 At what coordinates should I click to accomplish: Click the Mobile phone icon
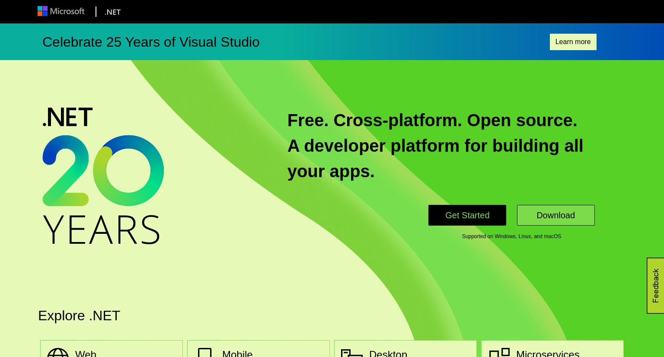[205, 353]
